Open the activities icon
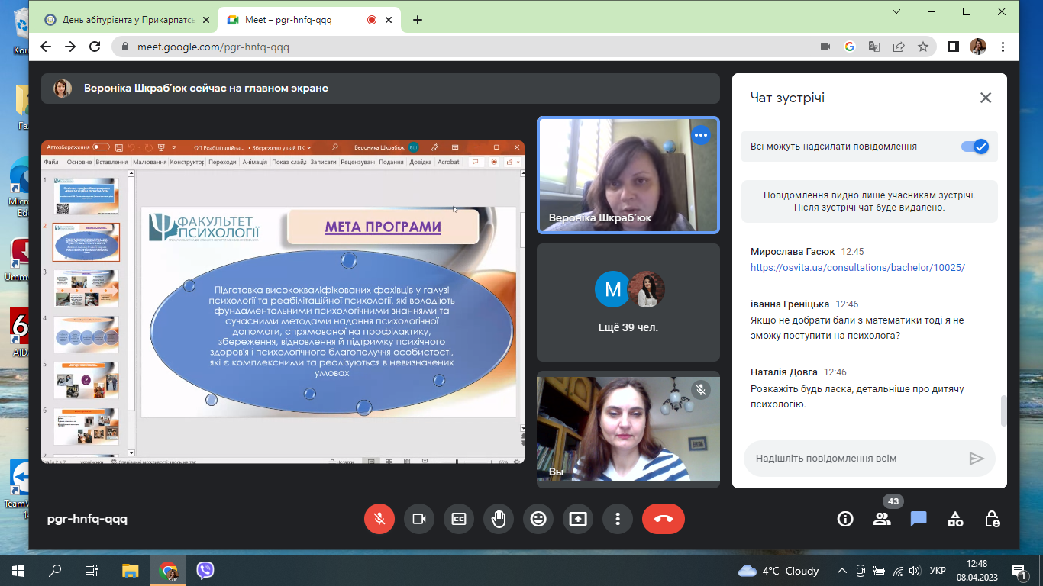Viewport: 1043px width, 586px height. point(955,519)
